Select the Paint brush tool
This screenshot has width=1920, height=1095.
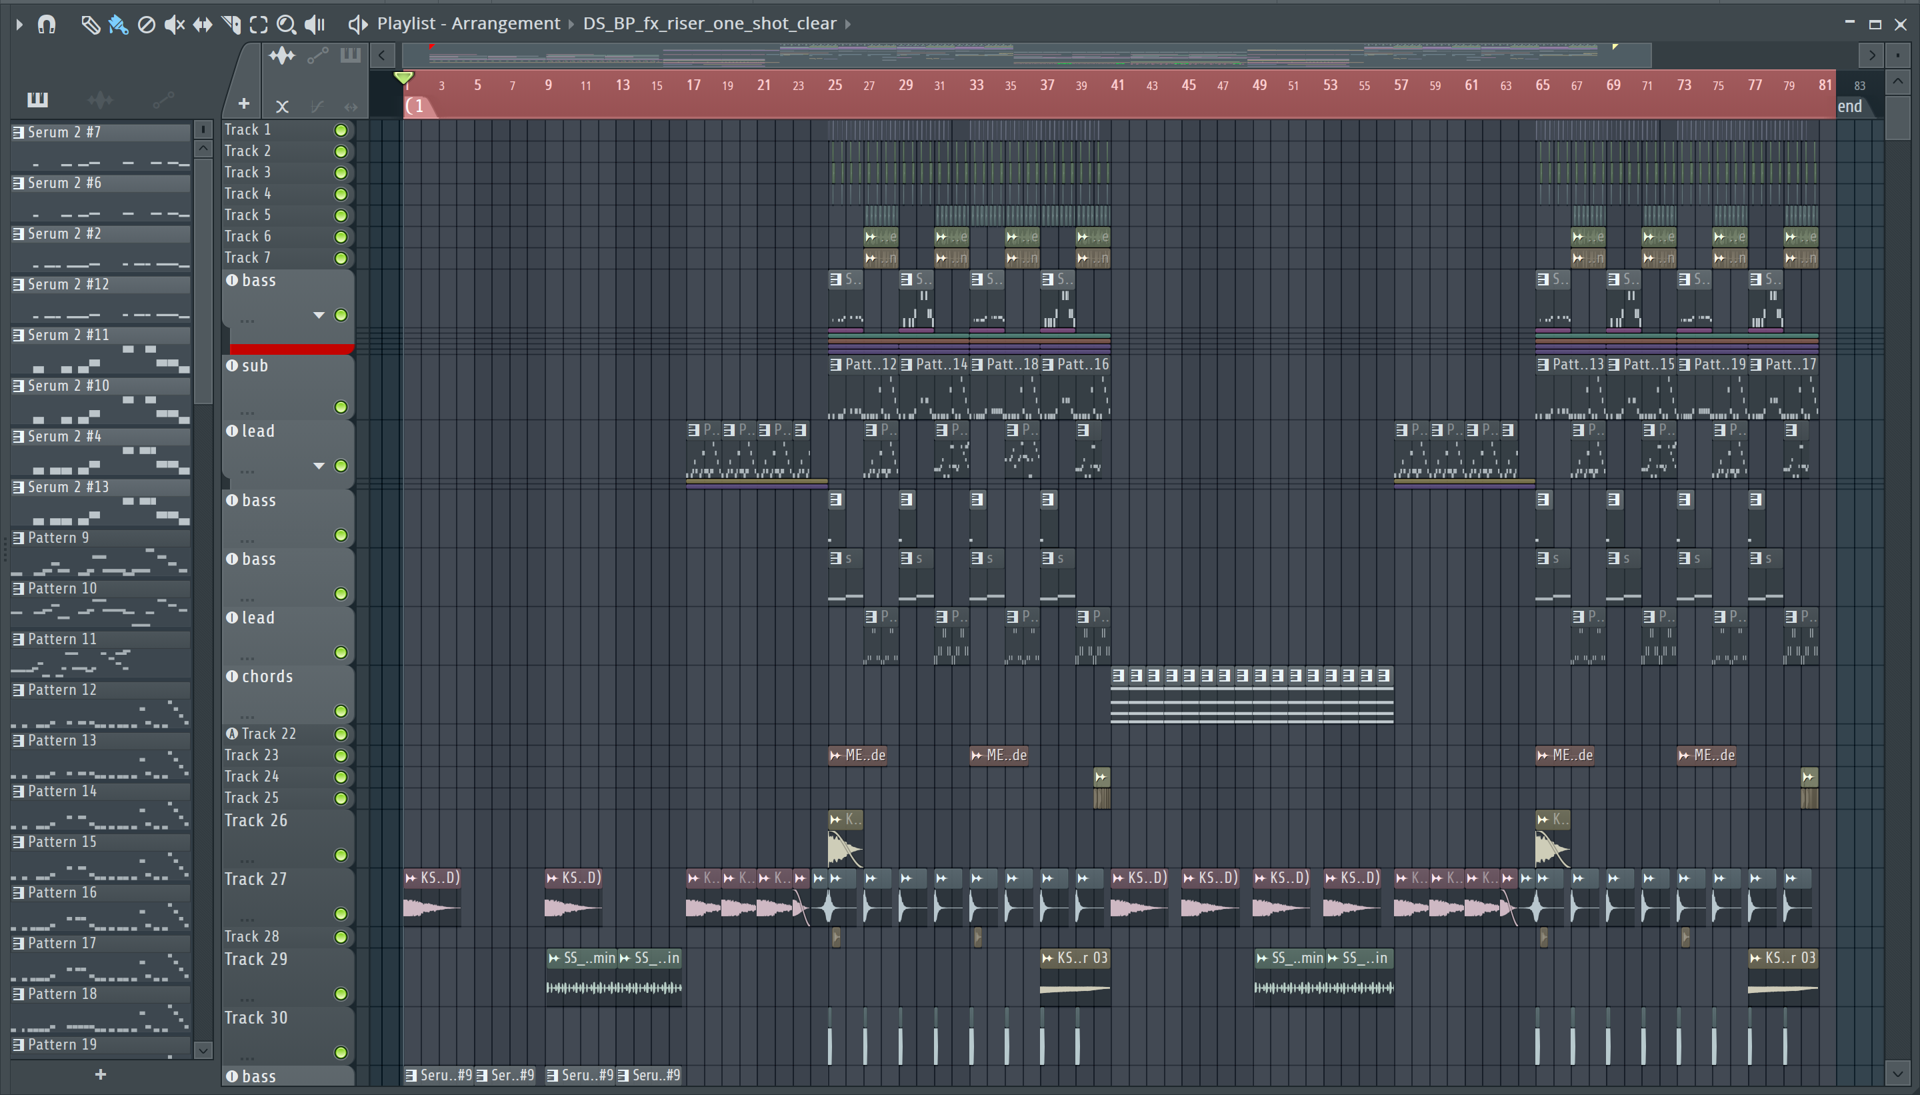(118, 24)
